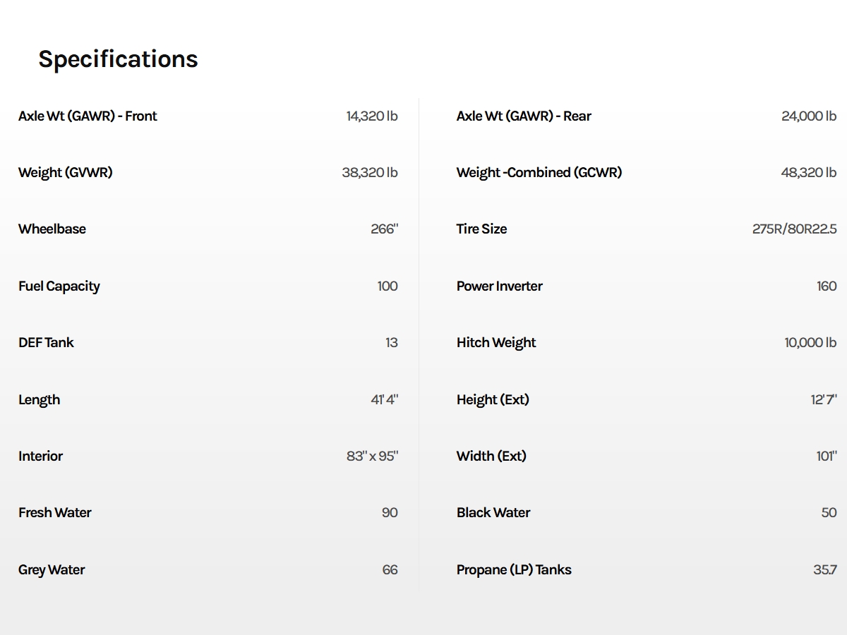Click the Fresh Water label
Screen dimensions: 847x635
point(54,513)
